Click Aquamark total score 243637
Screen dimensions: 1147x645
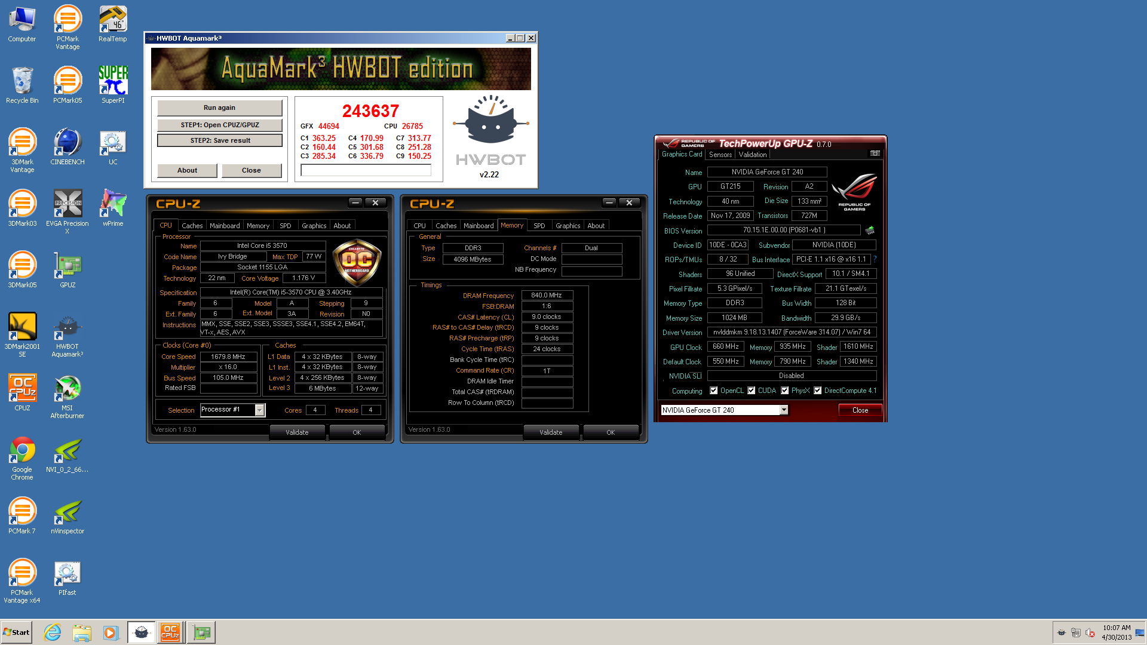370,111
